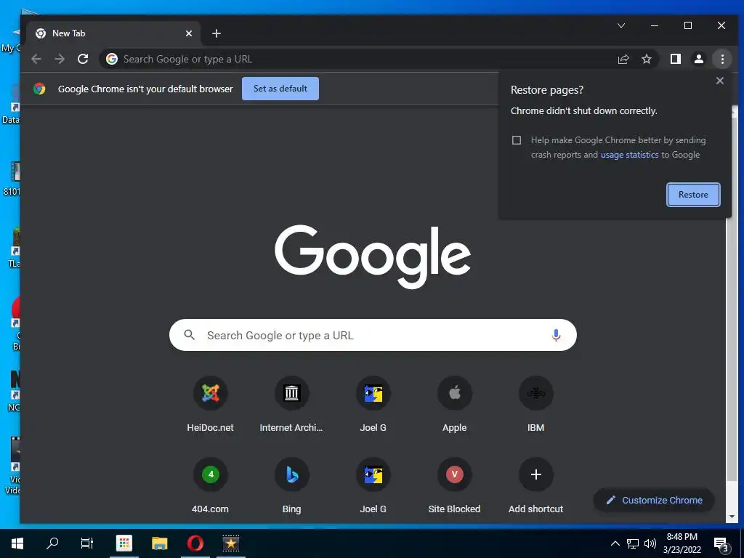Screen dimensions: 744x558
Task: Open Apple shortcut tile
Action: pos(455,404)
